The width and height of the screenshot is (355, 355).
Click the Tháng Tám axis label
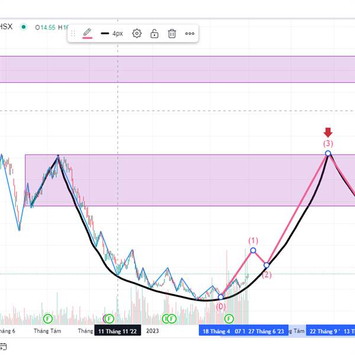click(47, 331)
